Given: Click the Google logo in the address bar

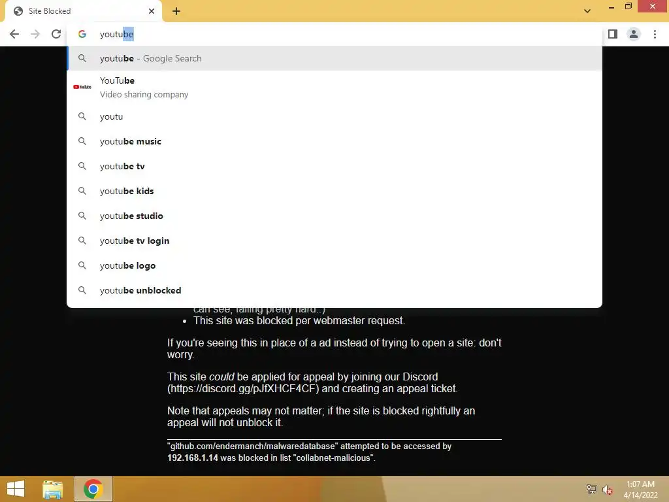Looking at the screenshot, I should tap(82, 34).
